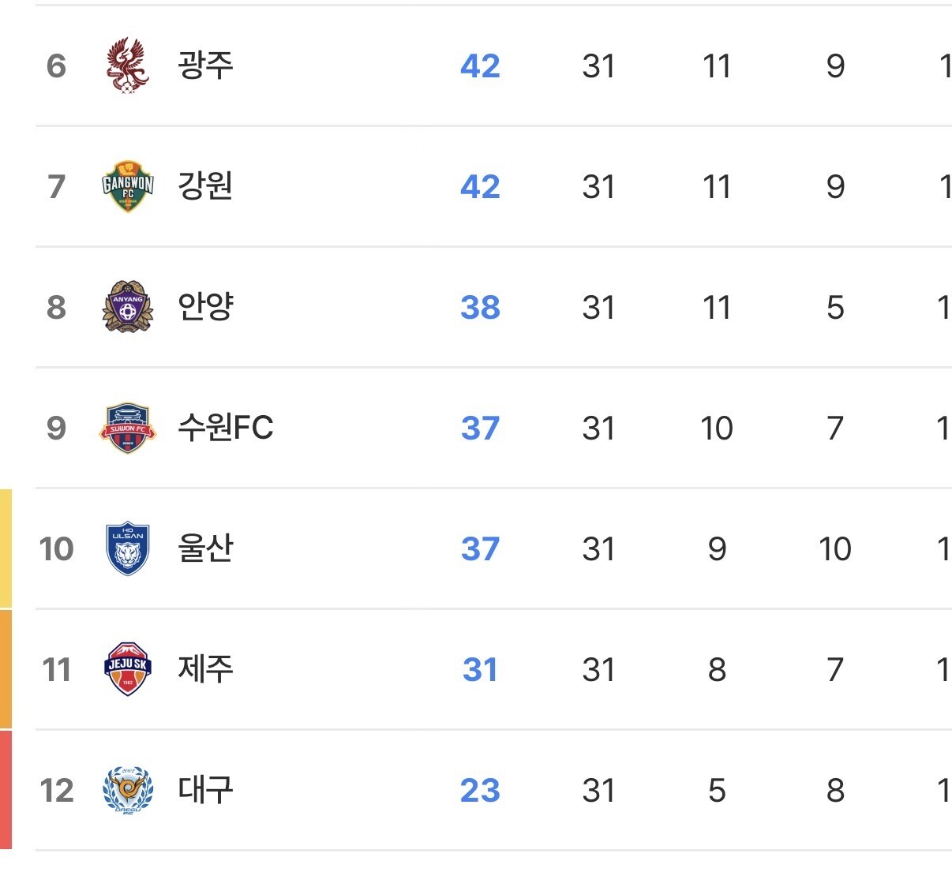952x872 pixels.
Task: Click the red relegation marker beside rank 12
Action: [x=6, y=790]
